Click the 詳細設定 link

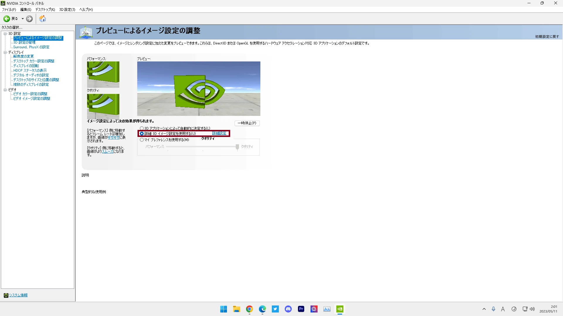point(219,133)
